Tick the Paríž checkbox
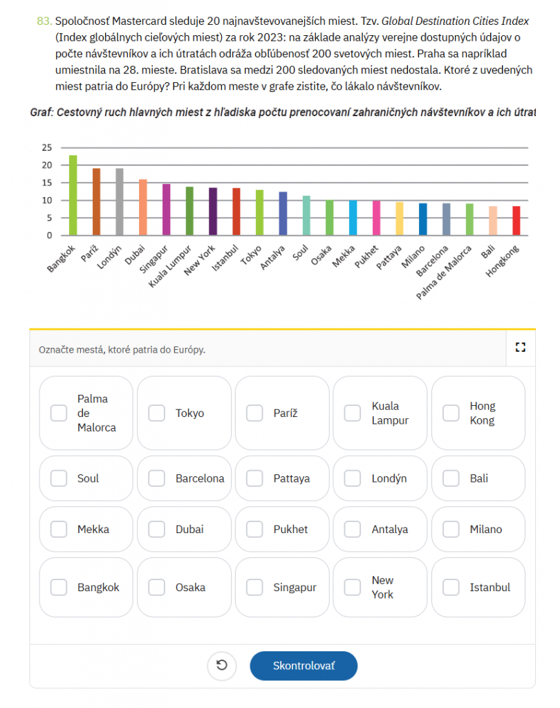 coord(254,413)
